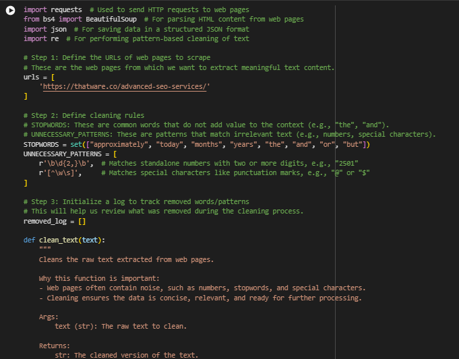
Task: Click the '# These are the web pages' comment
Action: (x=179, y=67)
